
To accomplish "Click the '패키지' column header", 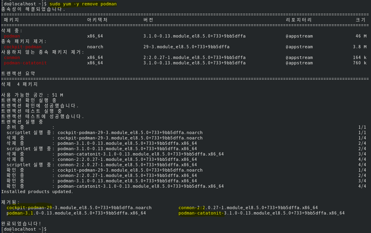I will tap(11, 20).
